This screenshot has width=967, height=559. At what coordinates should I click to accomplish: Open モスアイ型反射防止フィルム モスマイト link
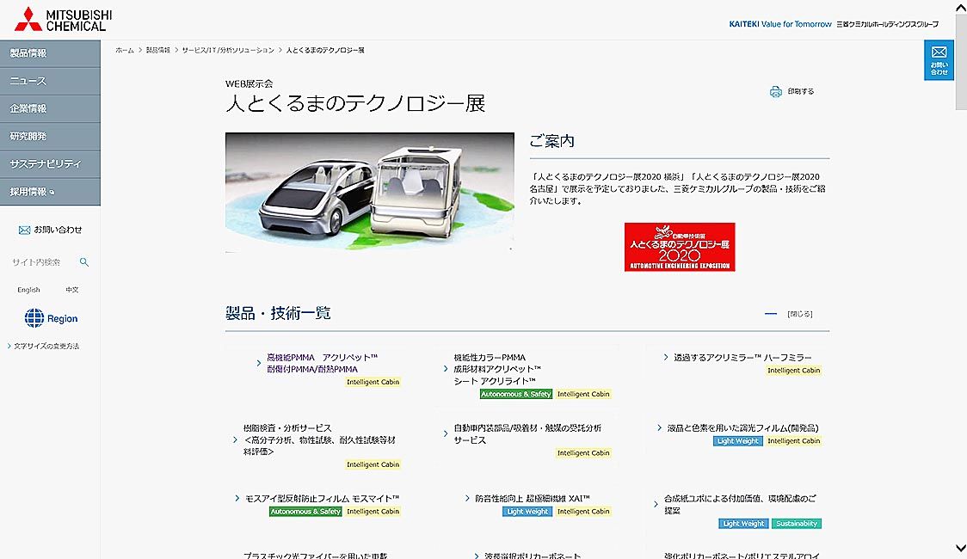[x=322, y=499]
